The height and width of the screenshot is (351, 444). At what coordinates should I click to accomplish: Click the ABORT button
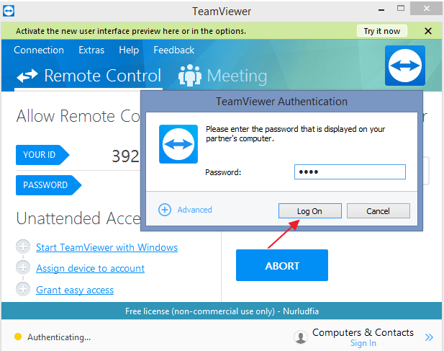[282, 265]
